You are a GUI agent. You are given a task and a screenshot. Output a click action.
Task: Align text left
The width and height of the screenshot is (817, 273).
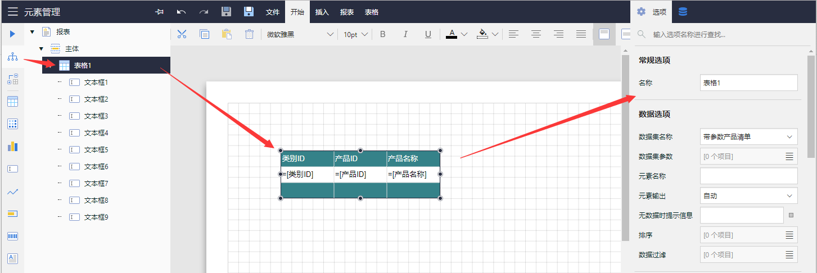(513, 34)
